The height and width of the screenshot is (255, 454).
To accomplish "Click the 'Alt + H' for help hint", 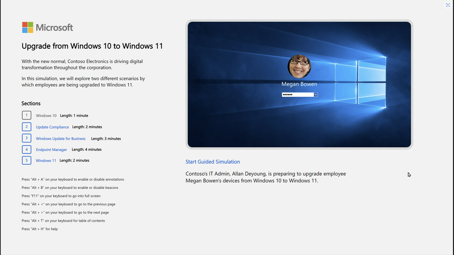I will click(40, 229).
